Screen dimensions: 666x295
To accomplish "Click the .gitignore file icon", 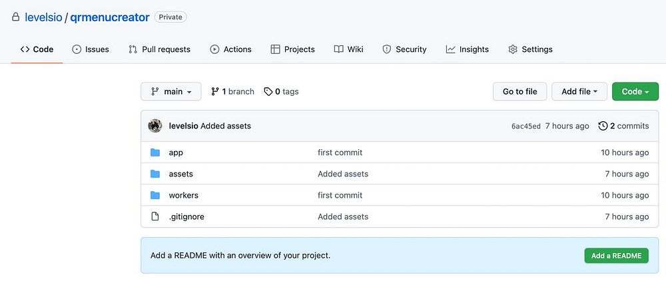I will (155, 216).
